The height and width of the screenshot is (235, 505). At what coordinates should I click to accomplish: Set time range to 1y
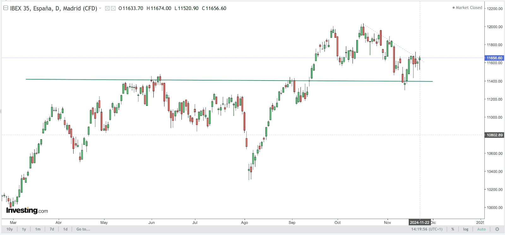(x=24, y=229)
